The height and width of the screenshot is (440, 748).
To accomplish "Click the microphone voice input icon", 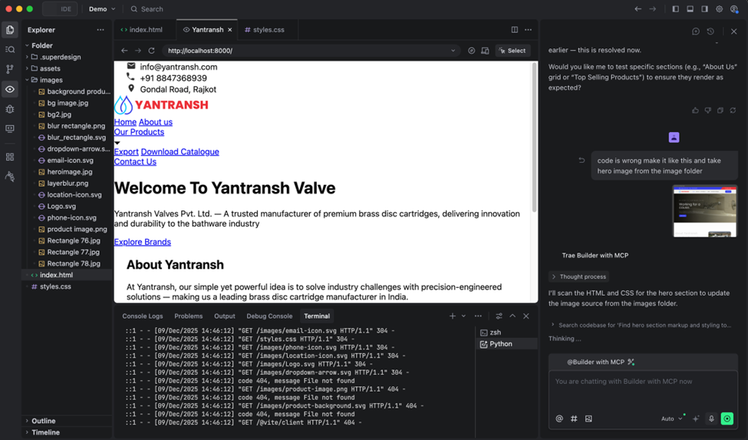I will [x=711, y=418].
